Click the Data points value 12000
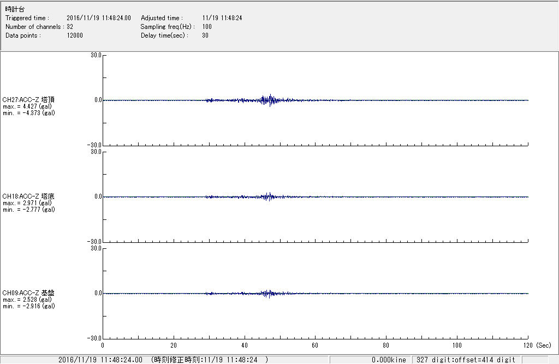The image size is (559, 364). coord(75,35)
